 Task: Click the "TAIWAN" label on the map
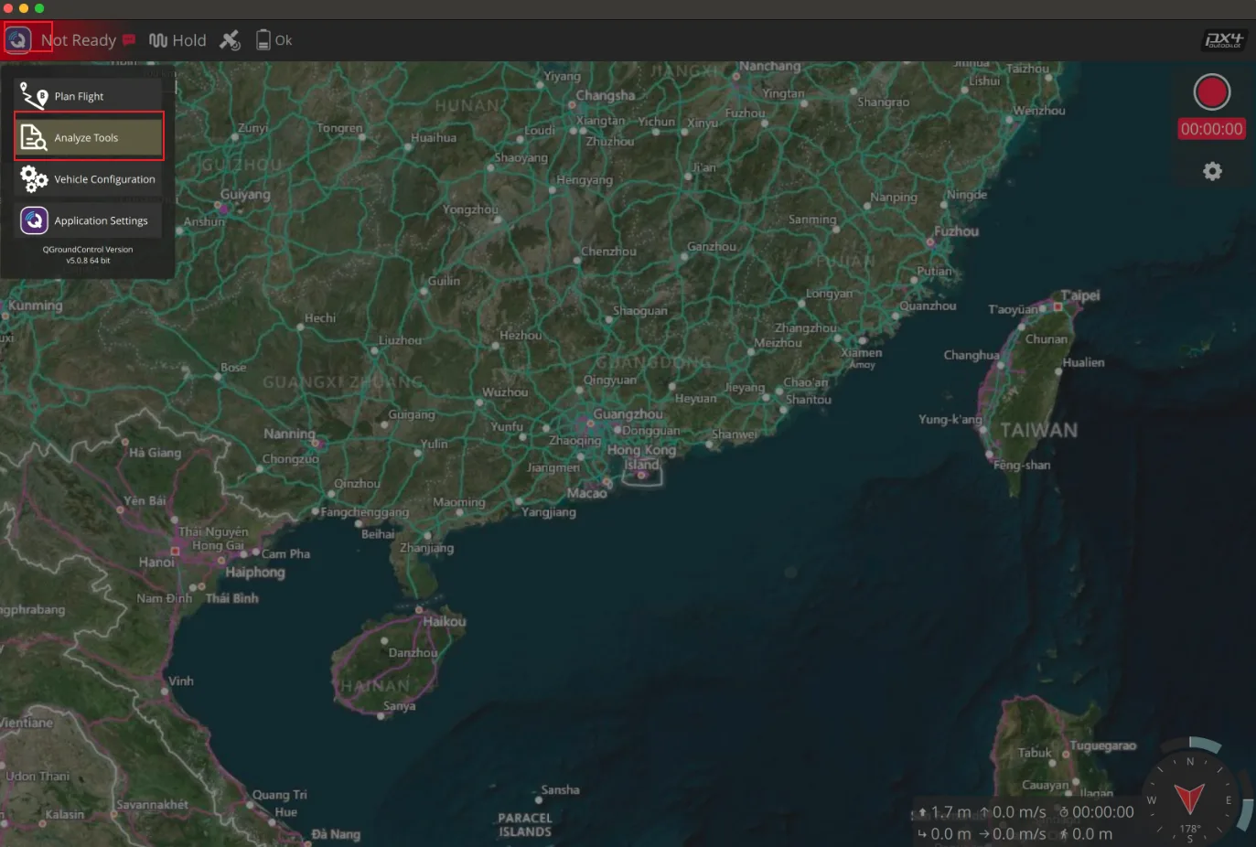[x=1038, y=431]
